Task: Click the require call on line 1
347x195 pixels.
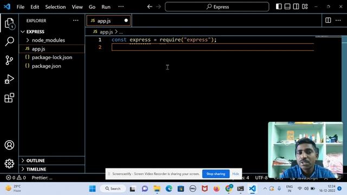Action: (170, 40)
